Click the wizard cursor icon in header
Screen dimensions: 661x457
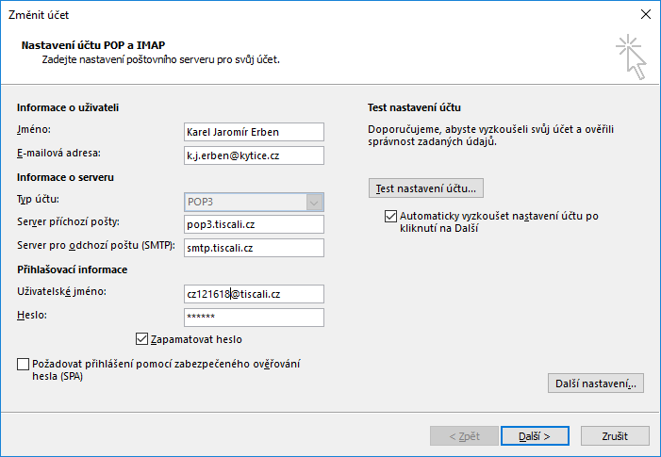[x=631, y=57]
